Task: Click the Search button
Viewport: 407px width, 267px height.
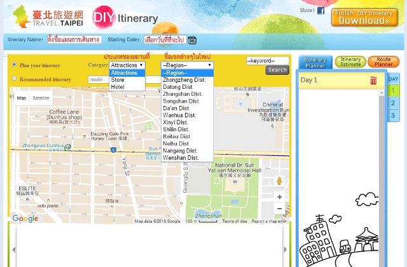Action: [277, 70]
